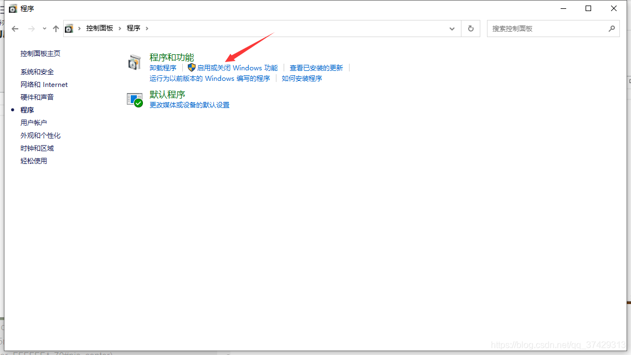This screenshot has height=355, width=631.
Task: Expand the chevron after 控制面板 breadcrumb
Action: (120, 28)
